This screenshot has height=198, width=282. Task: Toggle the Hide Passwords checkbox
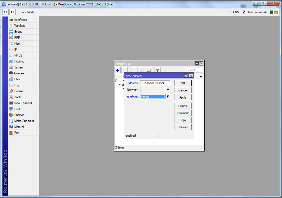pyautogui.click(x=244, y=12)
